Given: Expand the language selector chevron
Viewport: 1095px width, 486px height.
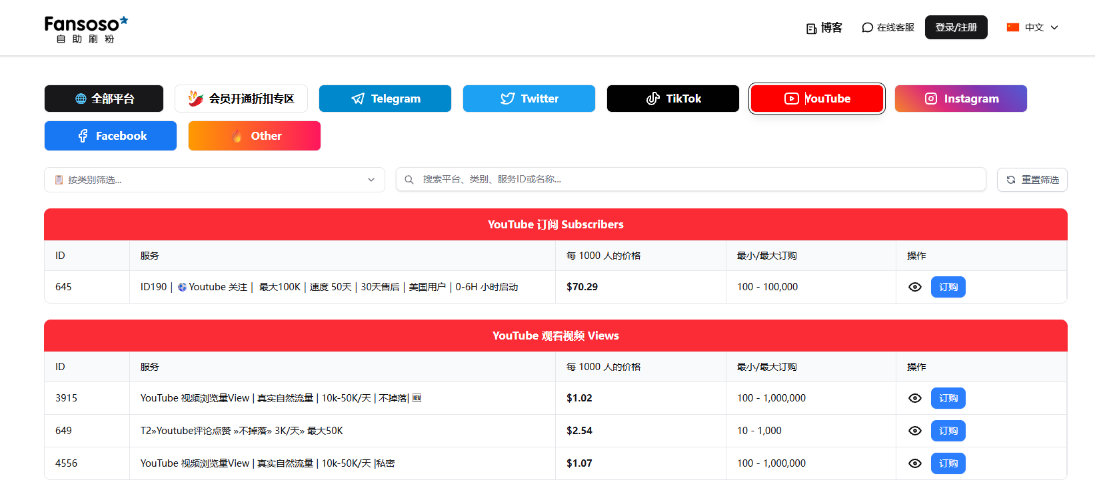Looking at the screenshot, I should [x=1054, y=27].
